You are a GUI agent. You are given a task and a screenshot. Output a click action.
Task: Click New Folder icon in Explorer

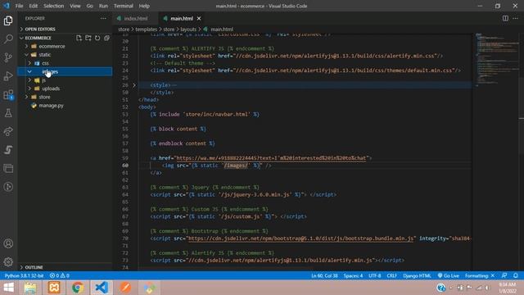point(88,38)
